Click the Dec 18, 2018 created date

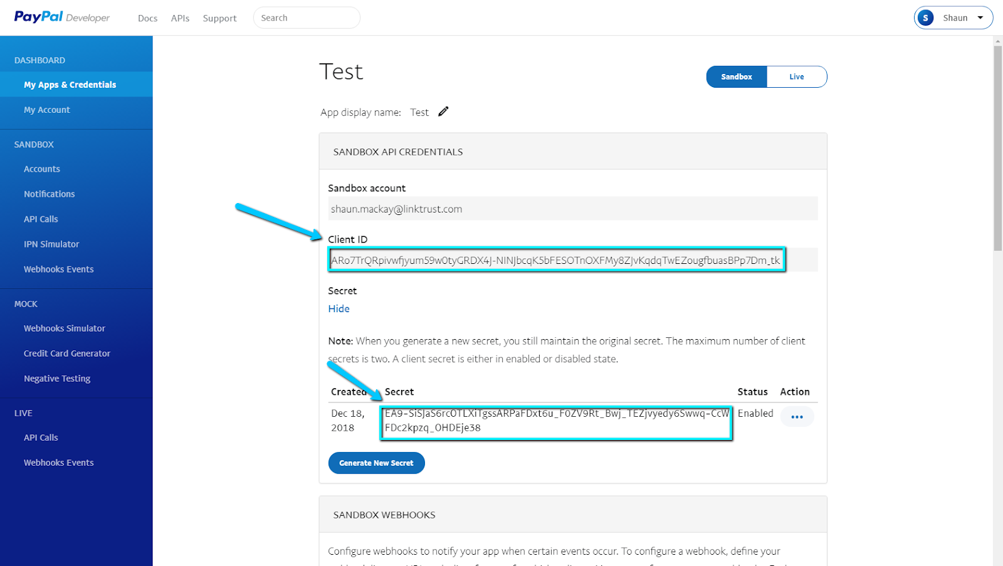(x=348, y=421)
